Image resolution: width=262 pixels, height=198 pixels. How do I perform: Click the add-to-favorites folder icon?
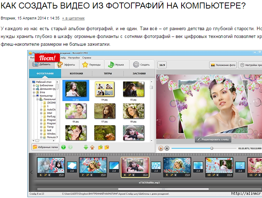[107, 147]
